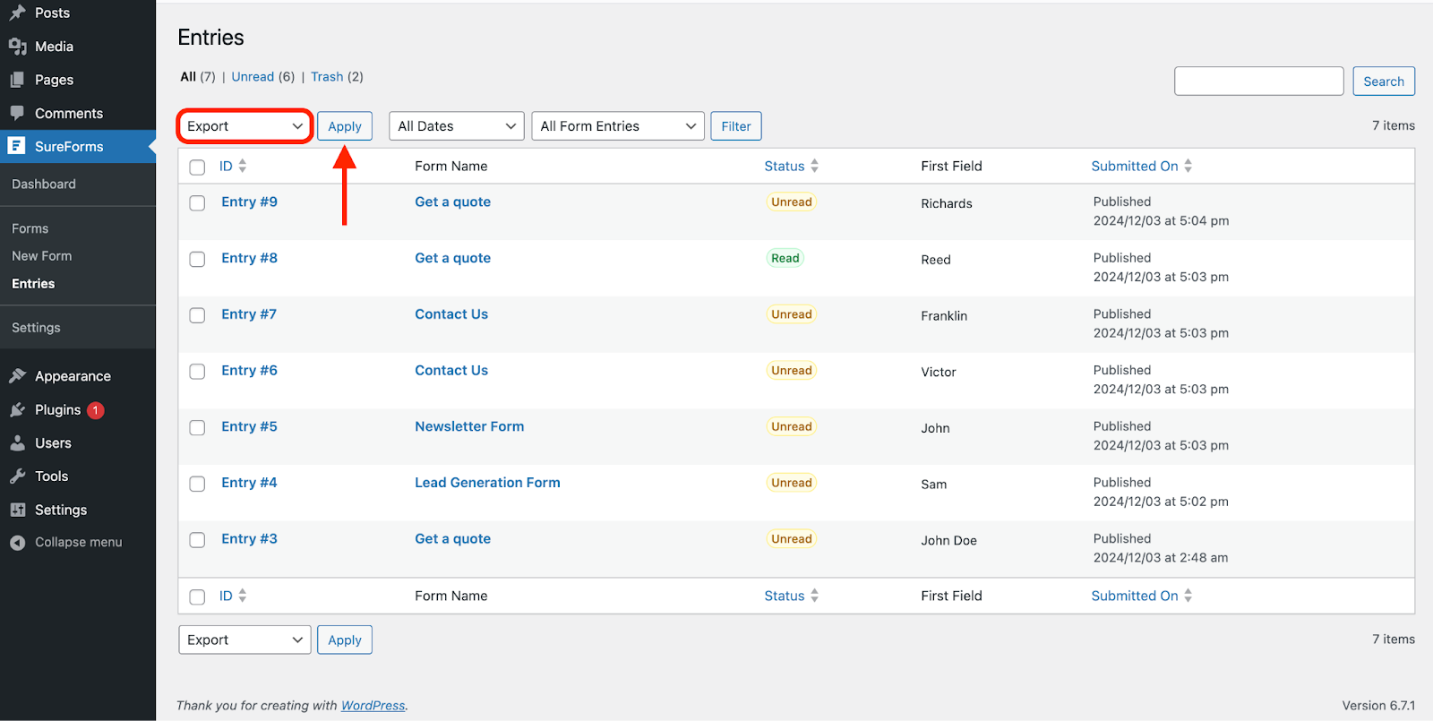
Task: Tick the checkbox for Entry #4
Action: click(198, 484)
